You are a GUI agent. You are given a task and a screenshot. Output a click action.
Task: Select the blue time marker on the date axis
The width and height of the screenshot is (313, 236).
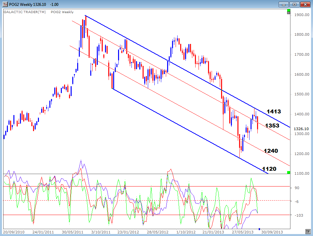click(259, 229)
